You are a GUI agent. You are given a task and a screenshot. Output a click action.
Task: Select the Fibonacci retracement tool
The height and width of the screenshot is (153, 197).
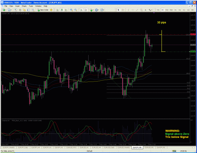(x=141, y=10)
